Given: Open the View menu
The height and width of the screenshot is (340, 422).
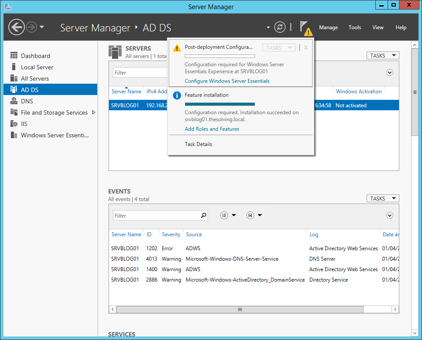Looking at the screenshot, I should pos(378,27).
